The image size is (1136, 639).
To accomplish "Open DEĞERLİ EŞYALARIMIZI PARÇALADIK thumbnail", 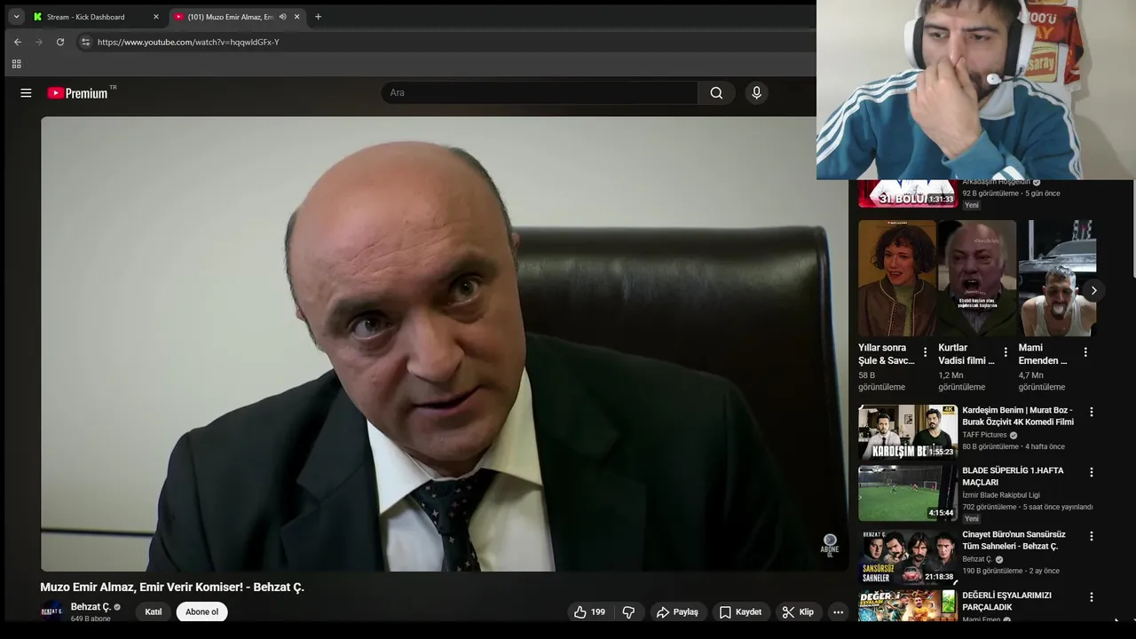I will click(x=907, y=606).
